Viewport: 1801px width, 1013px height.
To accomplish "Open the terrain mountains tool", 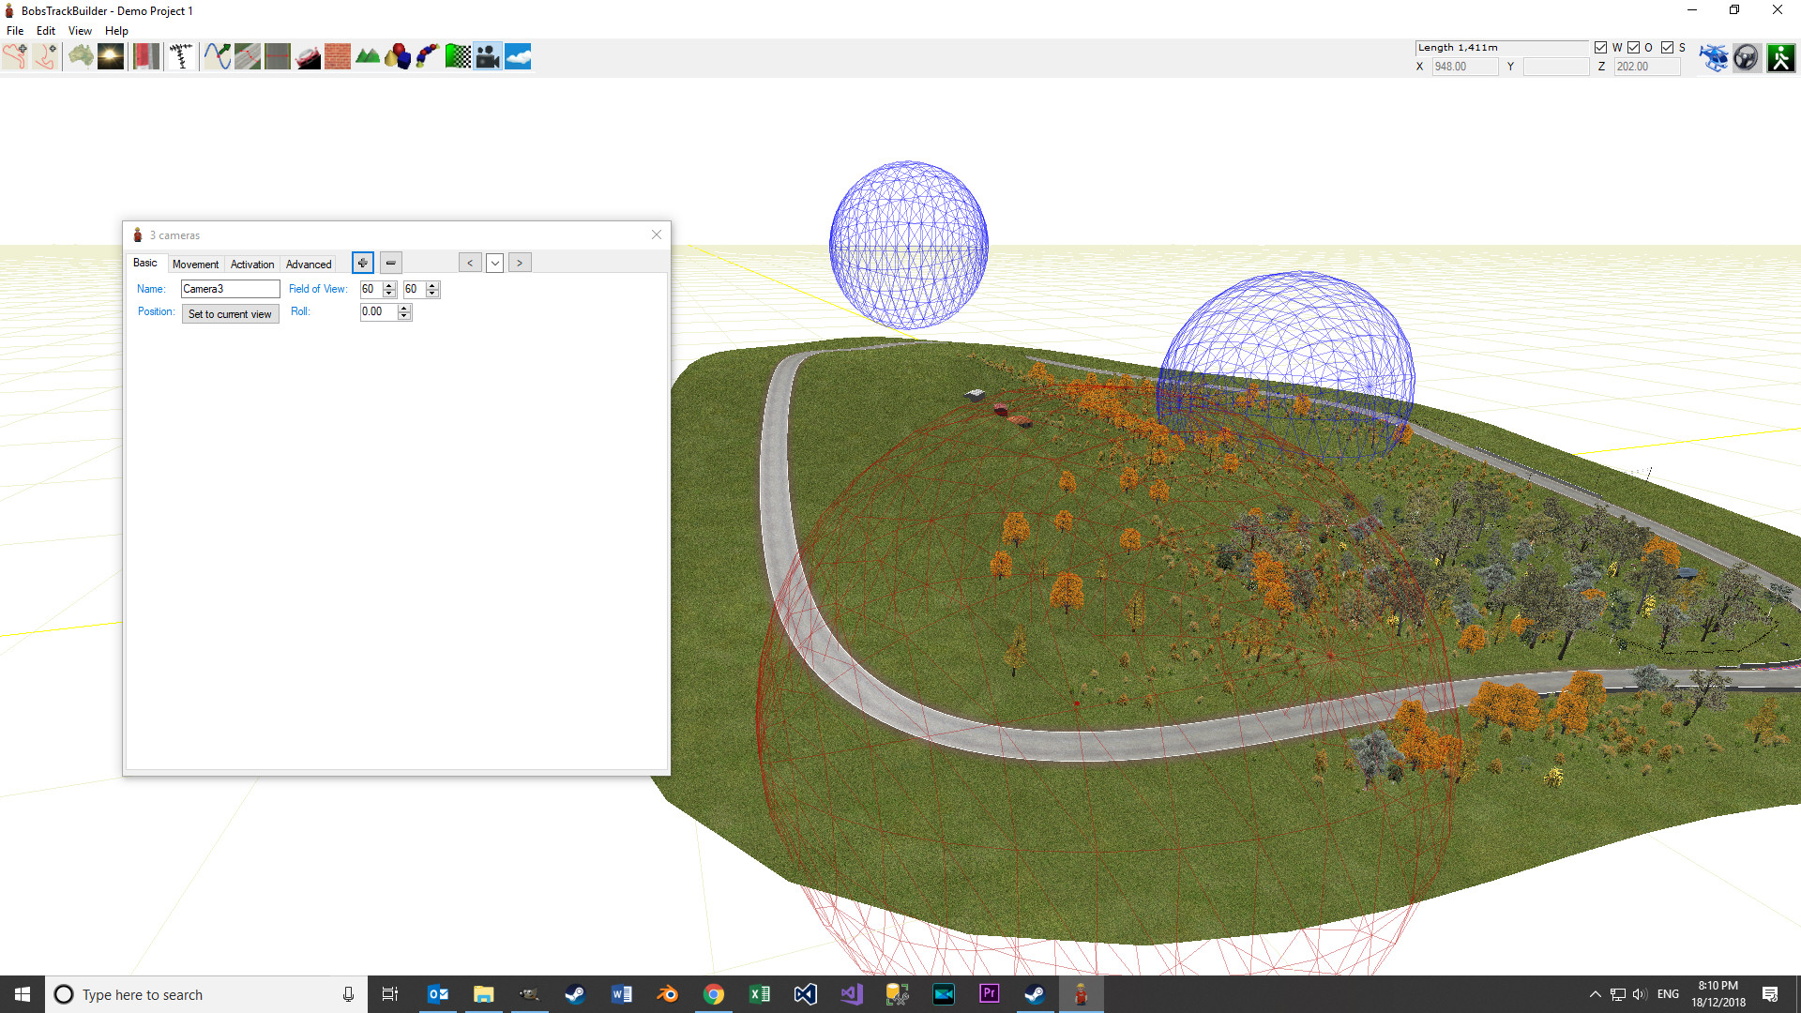I will [x=368, y=56].
